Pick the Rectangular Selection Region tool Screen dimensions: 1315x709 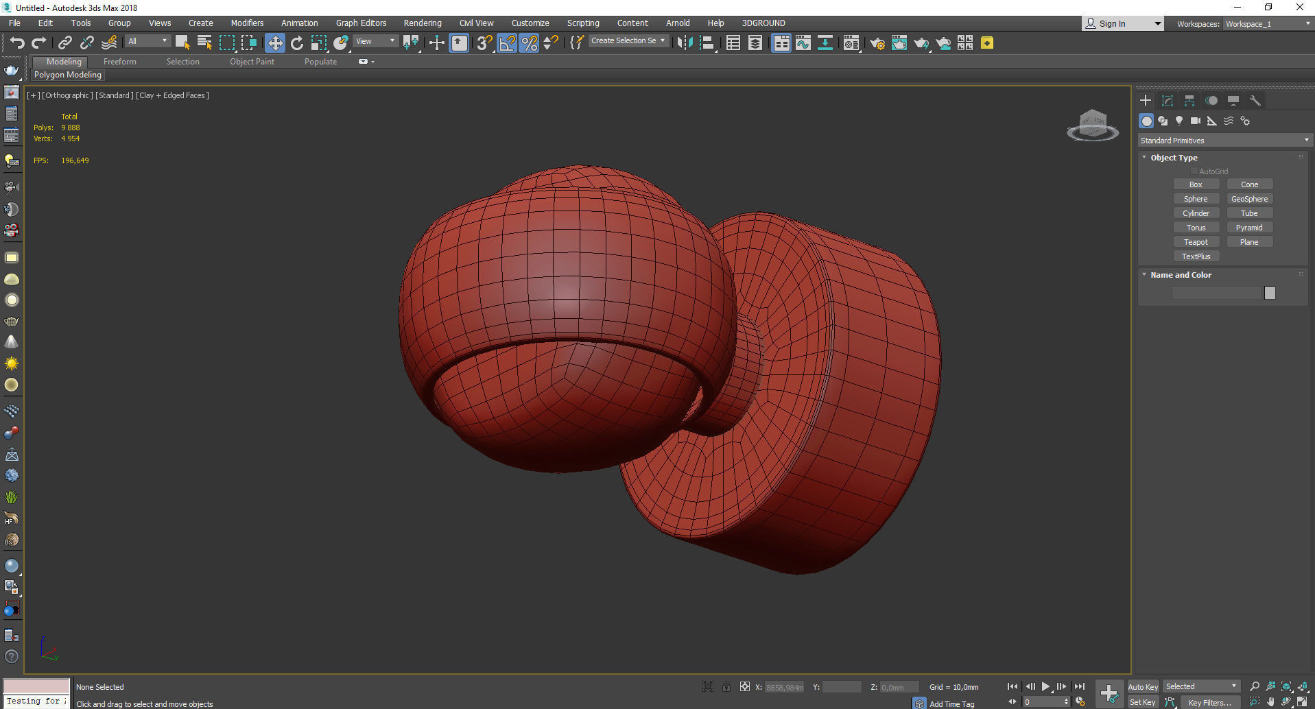[226, 43]
